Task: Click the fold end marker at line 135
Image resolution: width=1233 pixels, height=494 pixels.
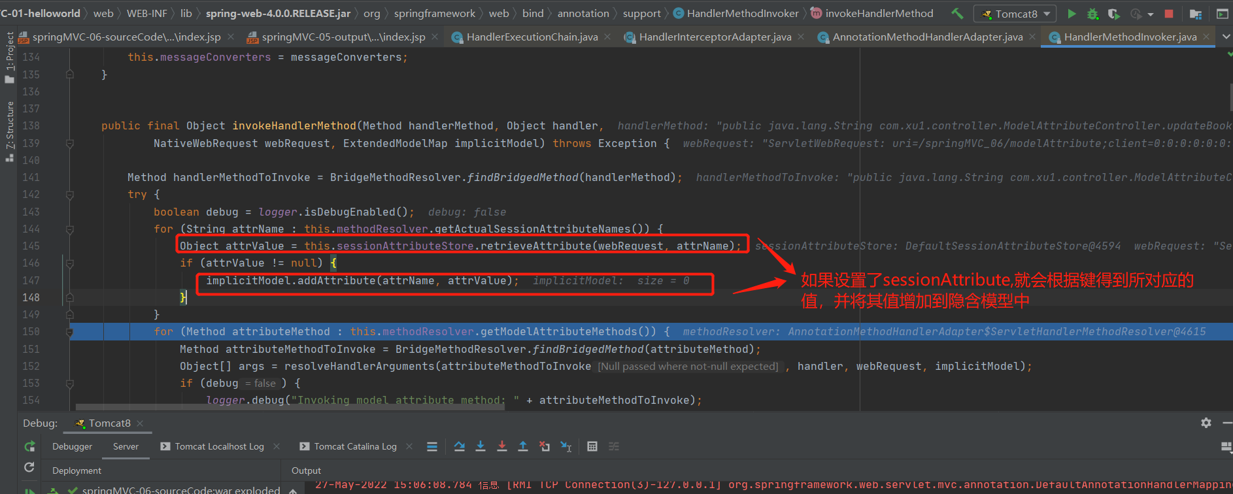Action: pos(70,74)
